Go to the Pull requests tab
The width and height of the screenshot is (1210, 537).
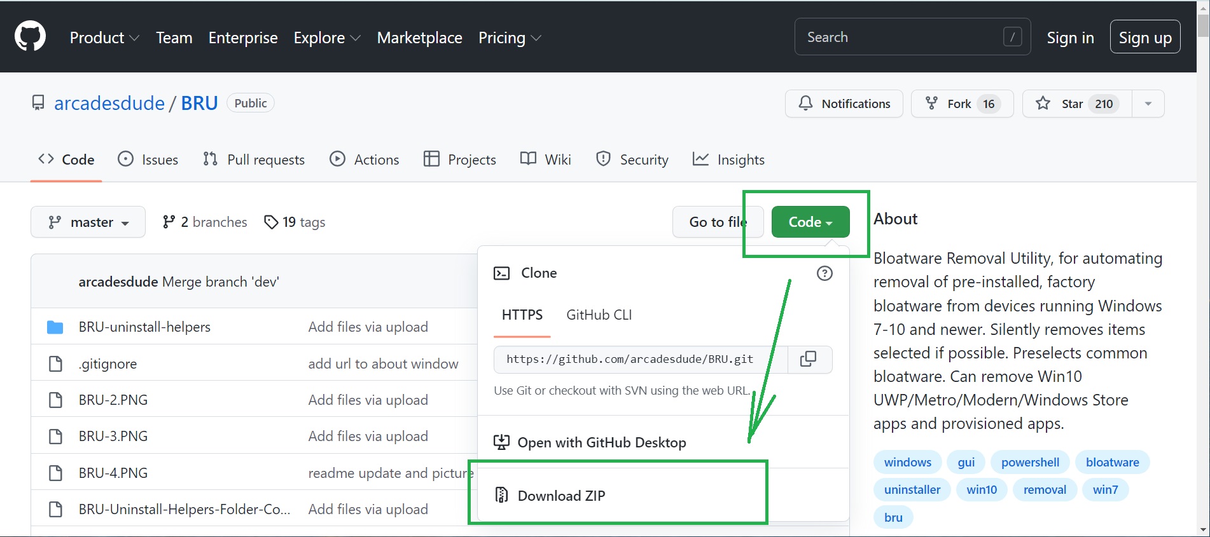click(x=254, y=160)
